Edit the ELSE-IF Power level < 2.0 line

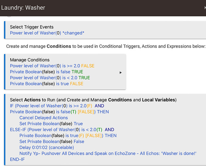[x=62, y=129]
